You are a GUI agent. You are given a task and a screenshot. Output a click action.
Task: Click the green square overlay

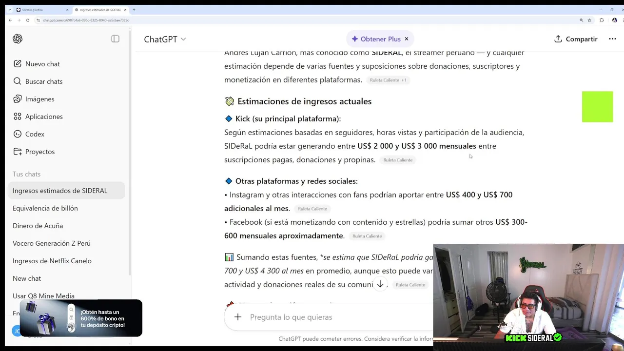click(597, 107)
